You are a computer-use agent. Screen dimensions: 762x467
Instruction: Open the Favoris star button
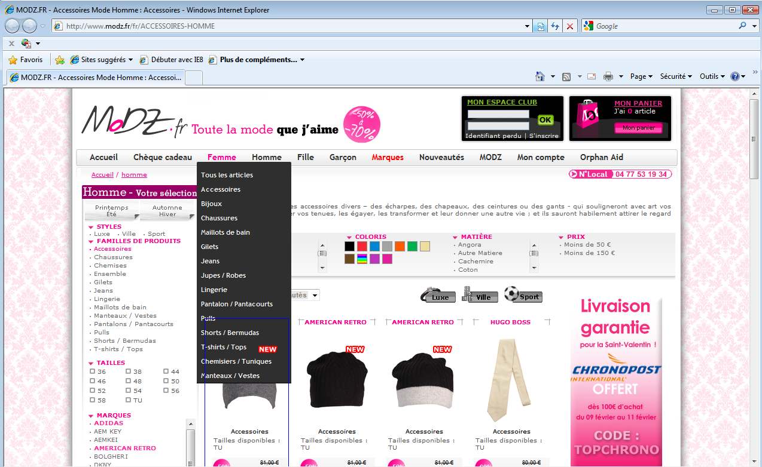(26, 60)
